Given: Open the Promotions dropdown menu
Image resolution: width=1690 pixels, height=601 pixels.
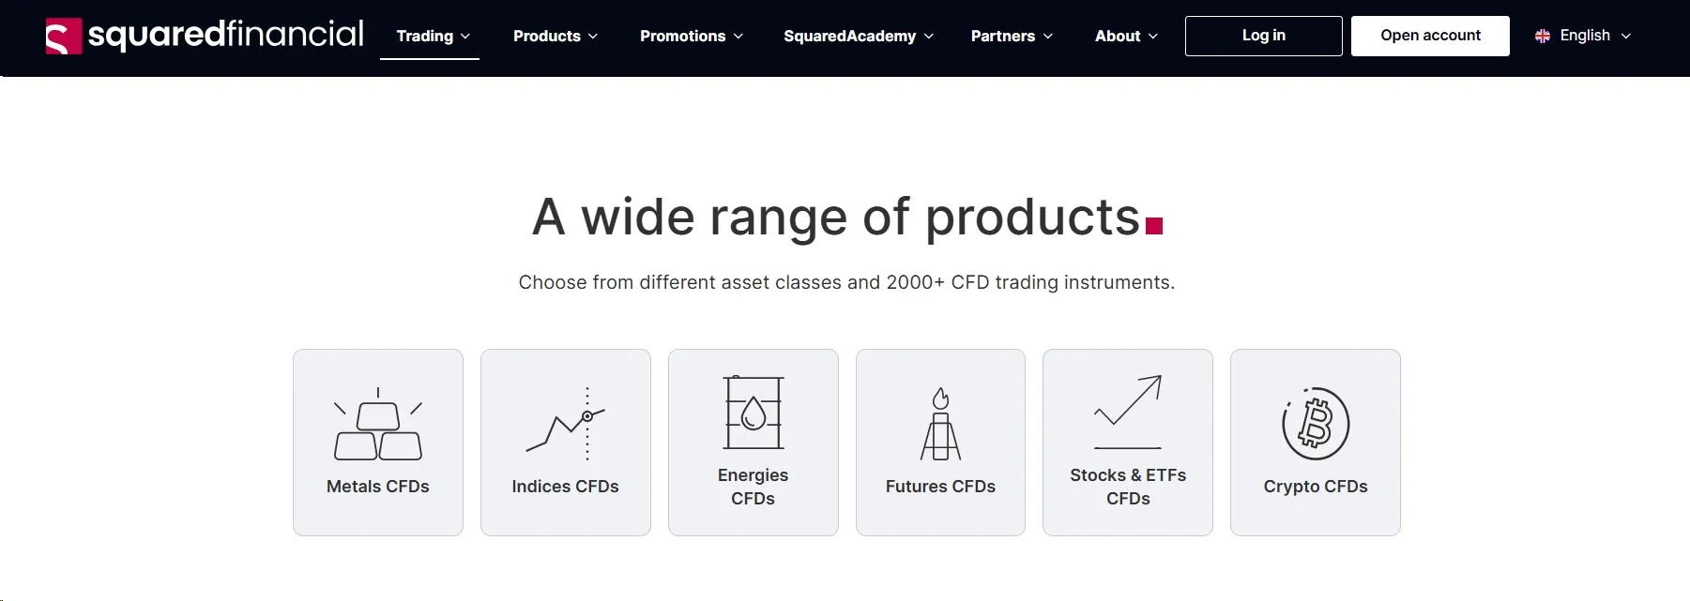Looking at the screenshot, I should pos(692,36).
